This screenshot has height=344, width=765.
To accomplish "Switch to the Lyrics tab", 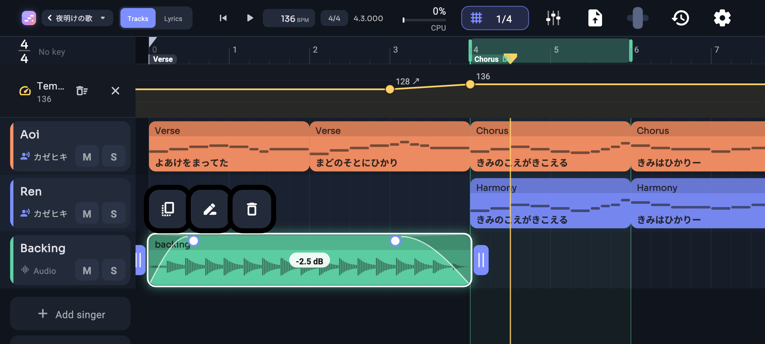I will point(173,18).
